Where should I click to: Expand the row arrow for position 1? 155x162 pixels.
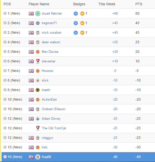click(5, 13)
